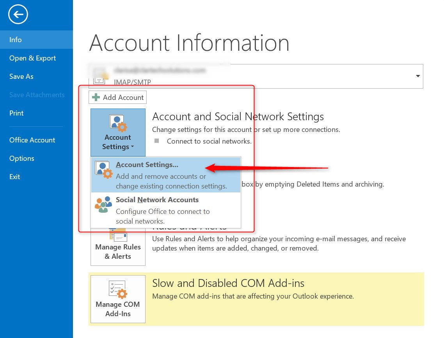Click Connect to social networks text
This screenshot has height=338, width=444.
click(209, 141)
